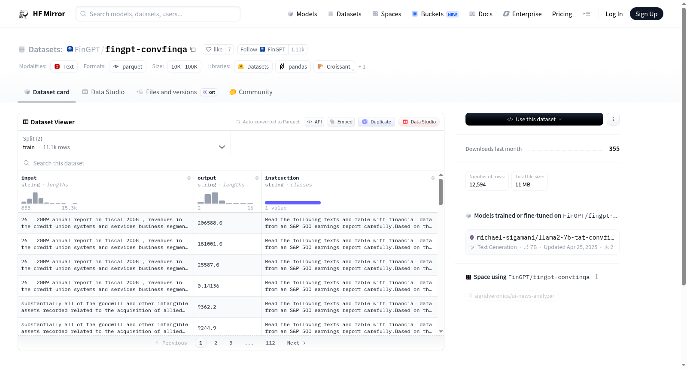Focus the Search models, datasets, users field

[158, 14]
